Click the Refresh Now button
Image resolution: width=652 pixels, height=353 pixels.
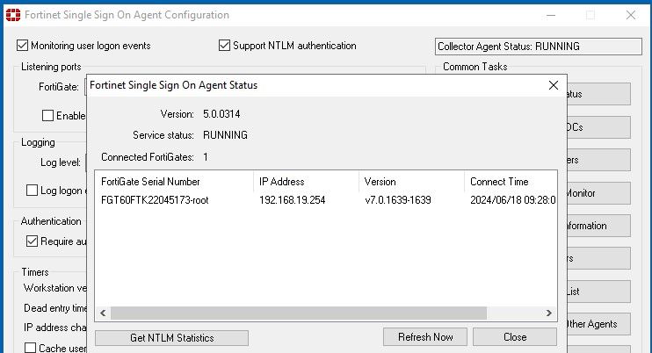[425, 337]
